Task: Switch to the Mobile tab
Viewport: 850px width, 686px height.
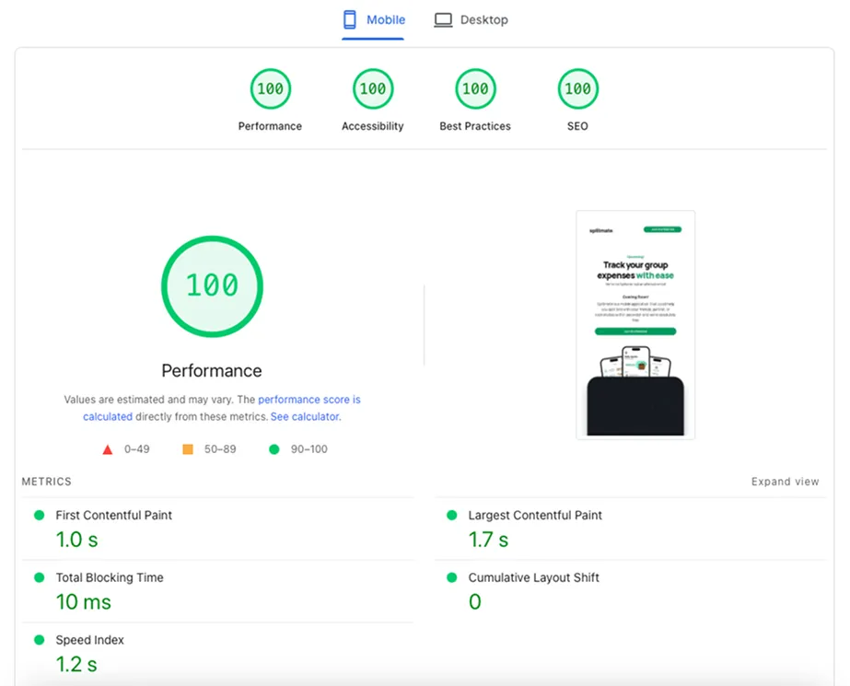Action: pyautogui.click(x=373, y=20)
